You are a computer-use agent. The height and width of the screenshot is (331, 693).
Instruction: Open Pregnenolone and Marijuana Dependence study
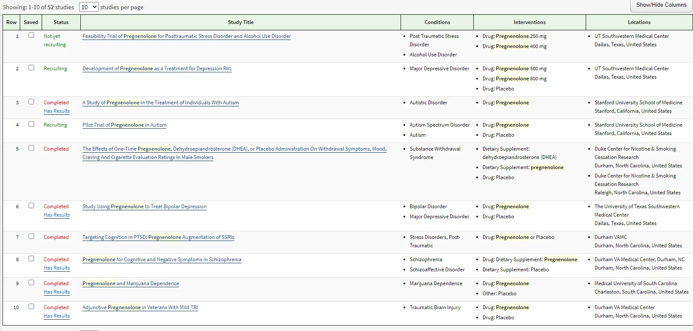[x=131, y=283]
